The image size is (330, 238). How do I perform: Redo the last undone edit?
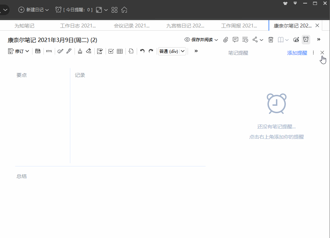[151, 51]
